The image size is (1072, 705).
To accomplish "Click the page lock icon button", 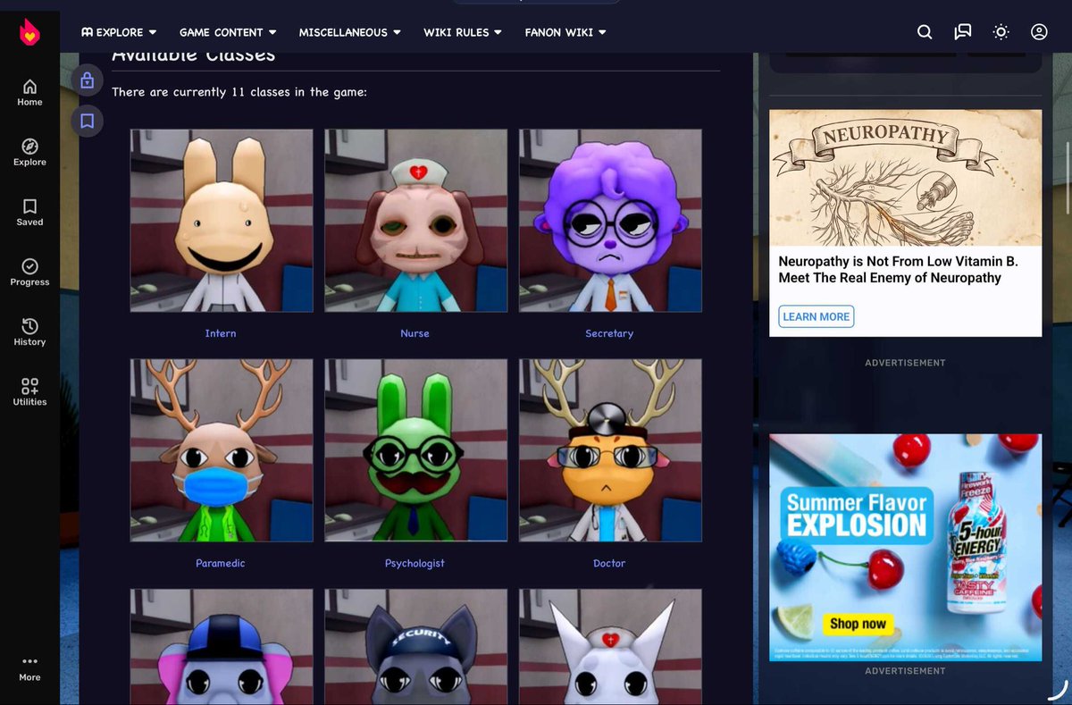I will click(x=87, y=80).
